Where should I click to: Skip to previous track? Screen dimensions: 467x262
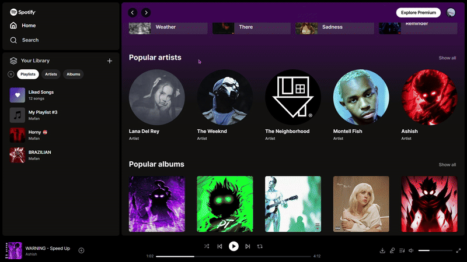220,246
